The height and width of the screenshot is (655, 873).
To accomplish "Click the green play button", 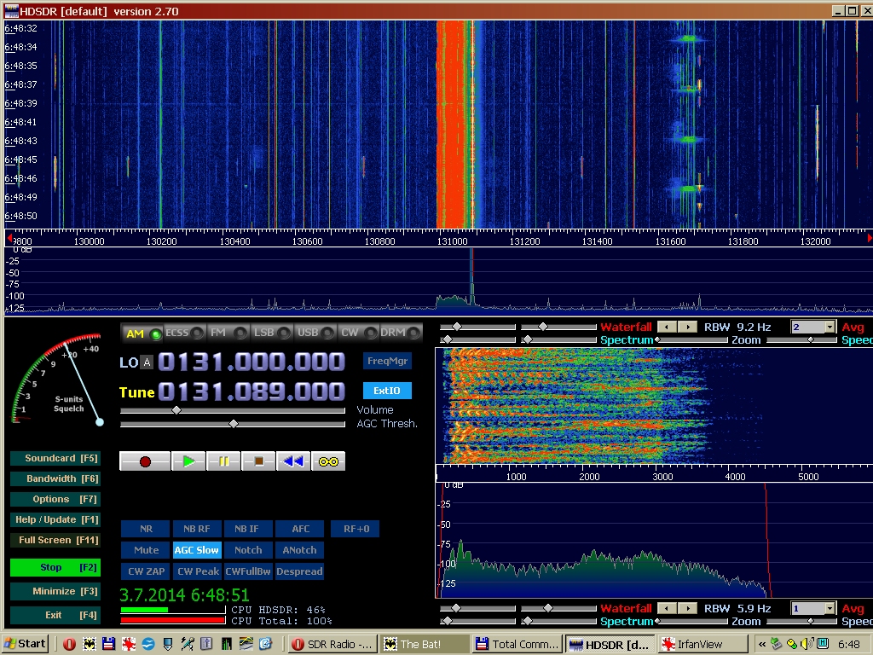I will click(188, 461).
